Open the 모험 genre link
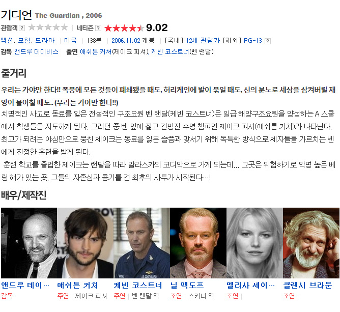 click(24, 40)
